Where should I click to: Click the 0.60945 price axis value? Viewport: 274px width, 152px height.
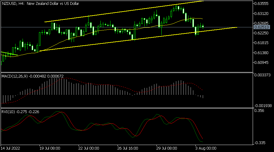click(262, 63)
